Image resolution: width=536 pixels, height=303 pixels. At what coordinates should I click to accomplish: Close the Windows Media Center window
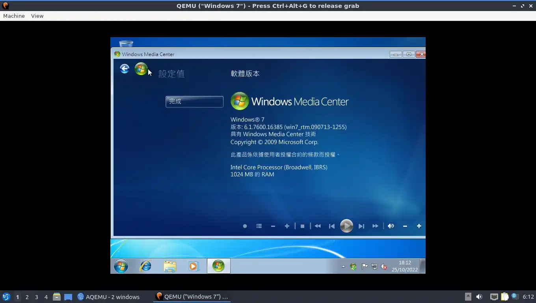(421, 54)
